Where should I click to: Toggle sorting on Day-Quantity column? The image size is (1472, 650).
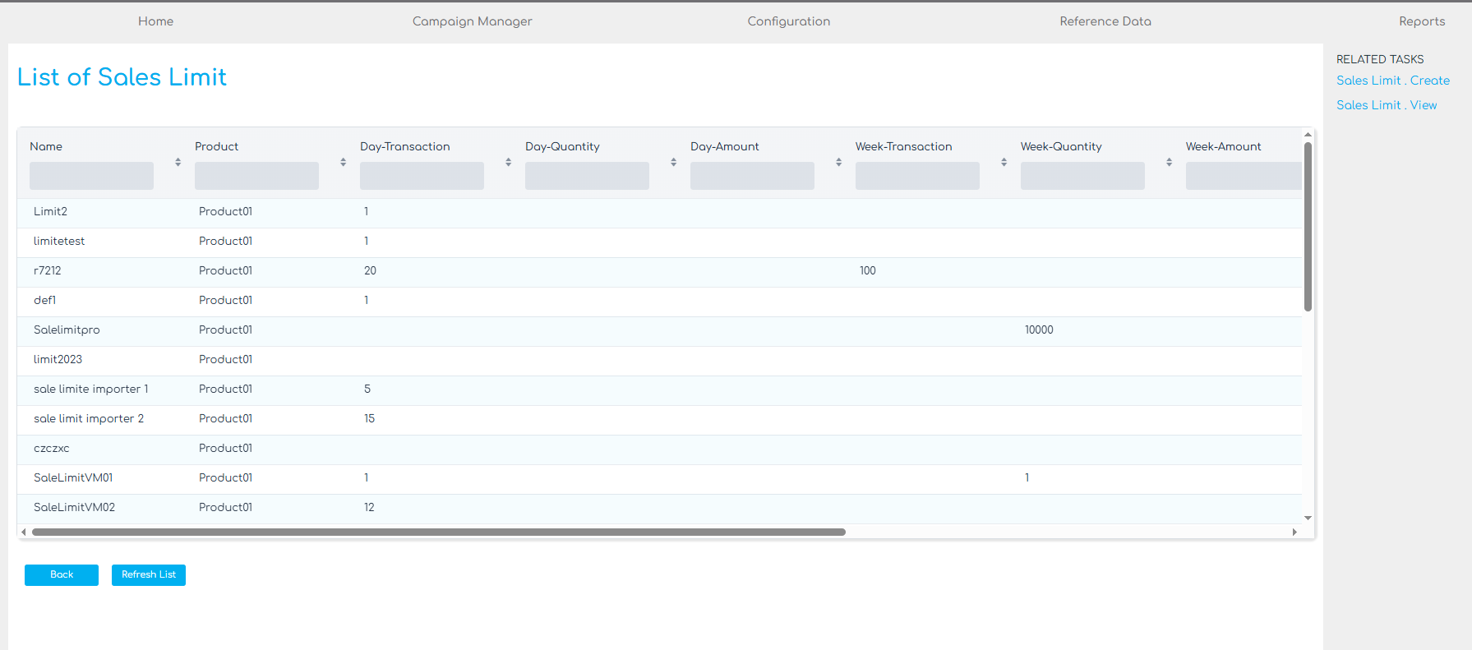pos(673,163)
